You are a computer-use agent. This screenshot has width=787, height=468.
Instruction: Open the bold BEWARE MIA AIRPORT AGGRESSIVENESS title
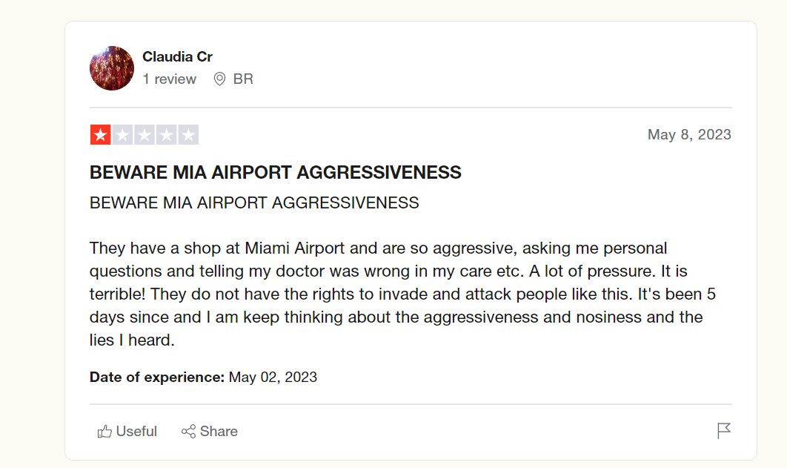coord(275,173)
